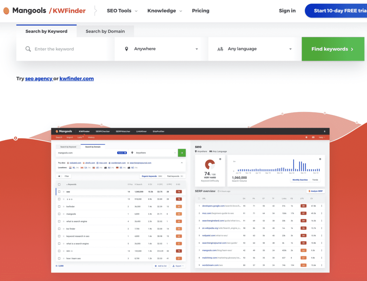This screenshot has width=367, height=281.
Task: Tick the select-all checkbox in Keywords header
Action: tap(59, 184)
